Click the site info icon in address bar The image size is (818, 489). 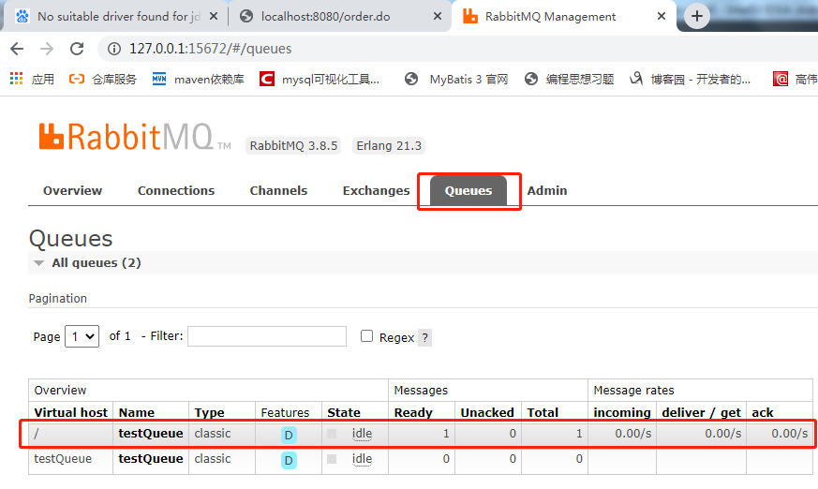click(113, 49)
